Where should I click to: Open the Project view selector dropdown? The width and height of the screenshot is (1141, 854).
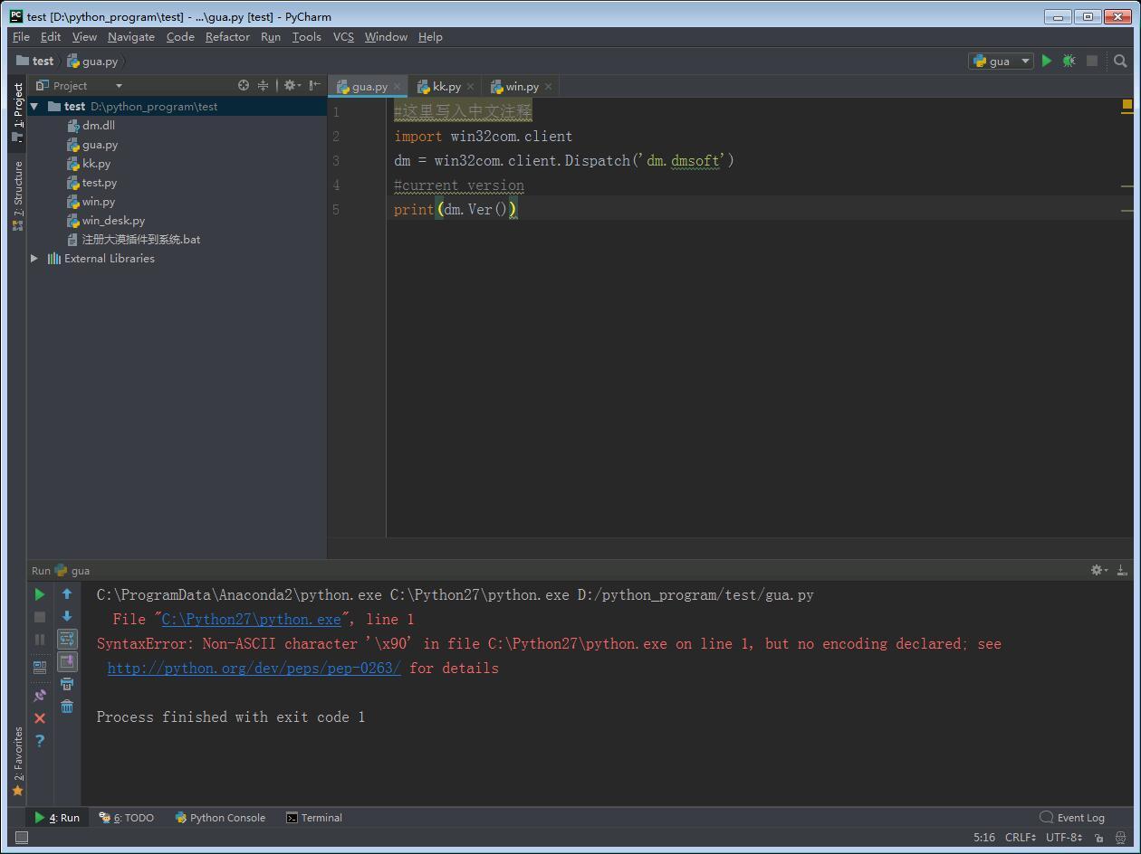coord(119,86)
